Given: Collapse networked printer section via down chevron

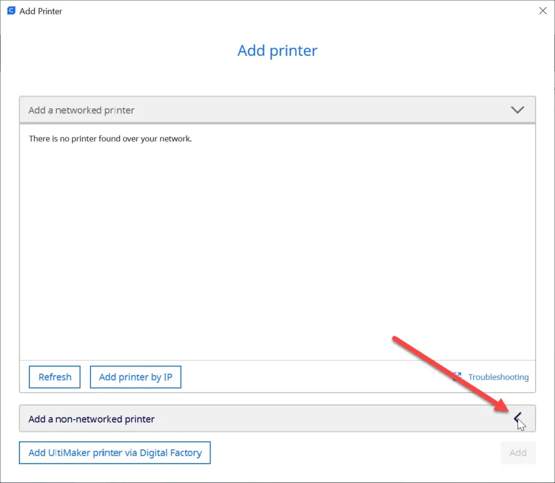Looking at the screenshot, I should (x=517, y=110).
